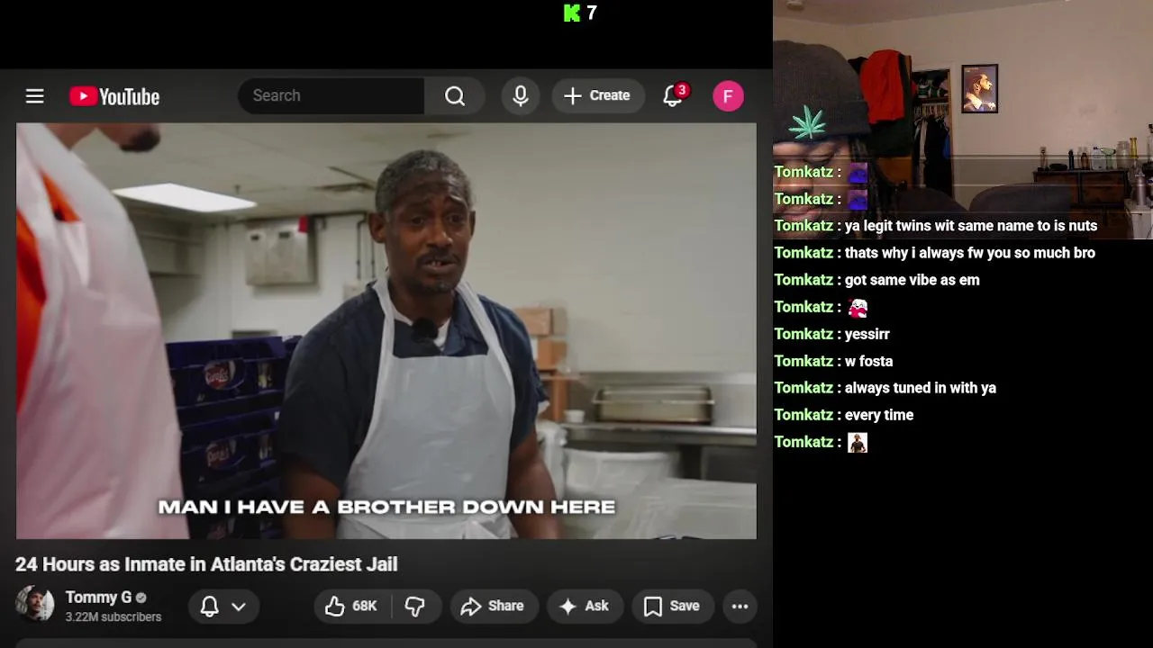Like the video with 68K thumbs up
This screenshot has width=1153, height=648.
coord(351,607)
